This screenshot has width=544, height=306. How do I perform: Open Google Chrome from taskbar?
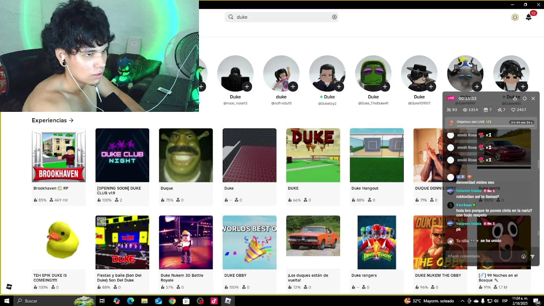coord(172,301)
